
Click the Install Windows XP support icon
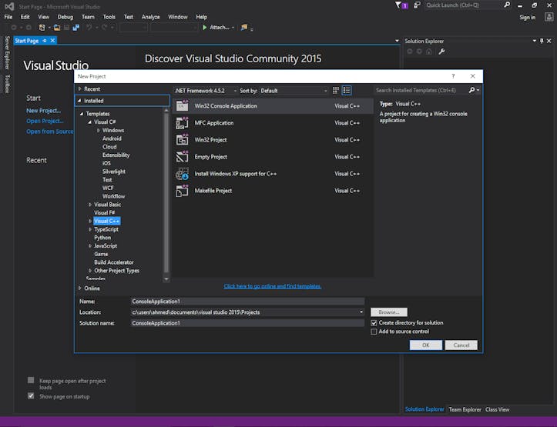(183, 174)
